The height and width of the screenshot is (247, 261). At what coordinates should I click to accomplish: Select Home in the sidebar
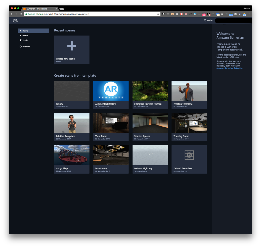[25, 31]
